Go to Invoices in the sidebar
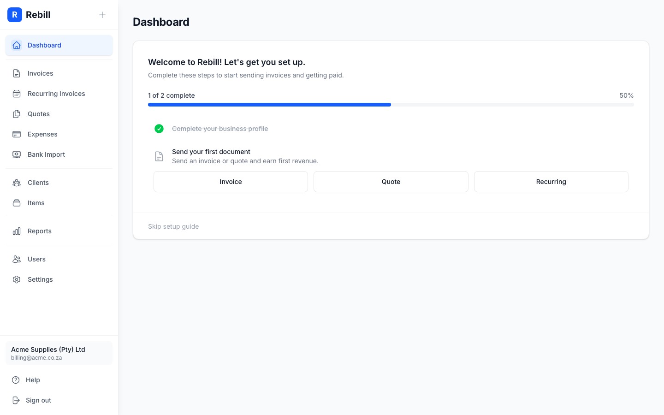664x415 pixels. point(59,73)
